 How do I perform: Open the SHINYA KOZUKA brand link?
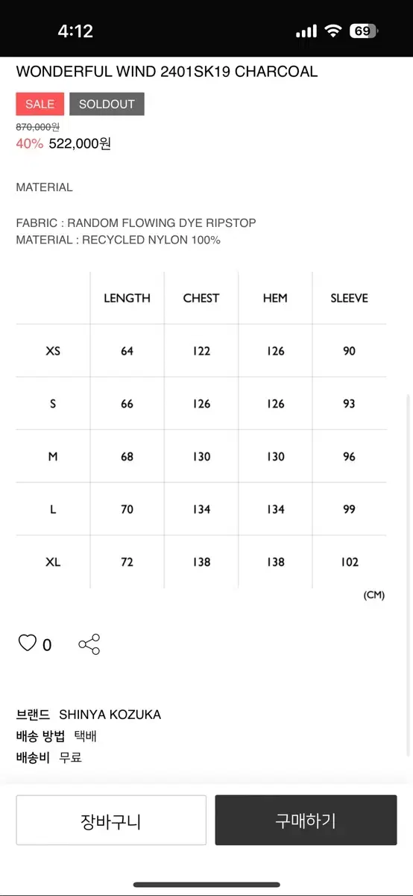(110, 715)
